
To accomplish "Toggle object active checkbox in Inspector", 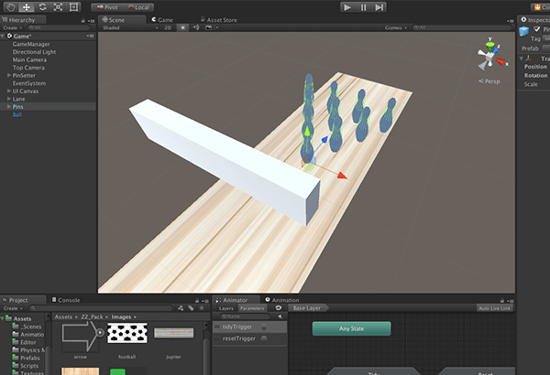I will click(536, 29).
